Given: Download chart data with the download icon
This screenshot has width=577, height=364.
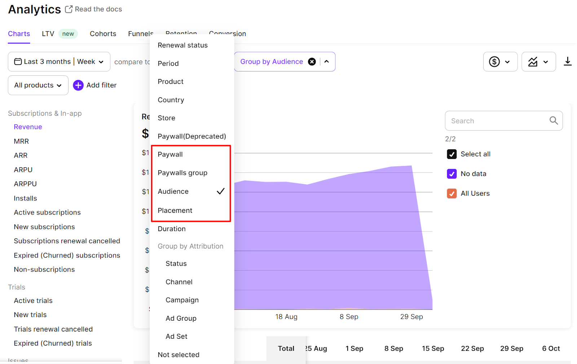Looking at the screenshot, I should (x=568, y=61).
